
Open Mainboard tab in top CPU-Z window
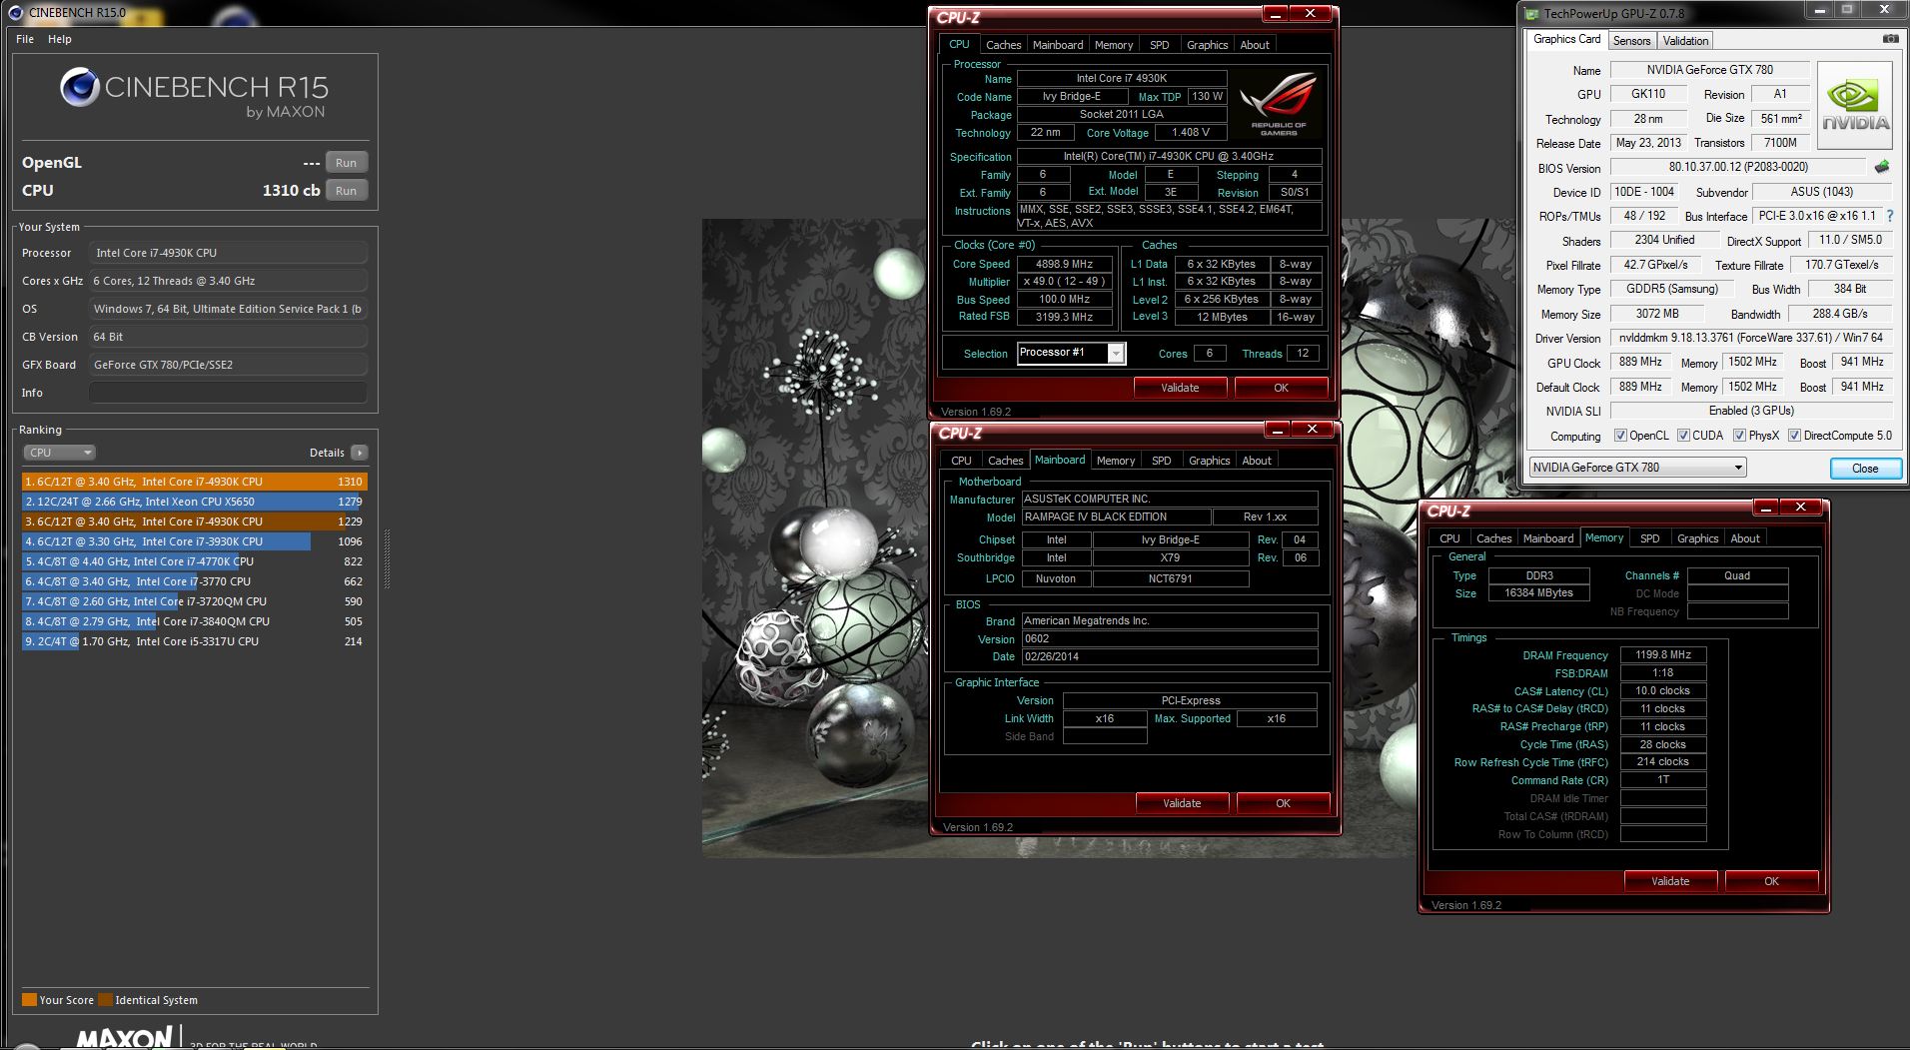click(x=1058, y=45)
